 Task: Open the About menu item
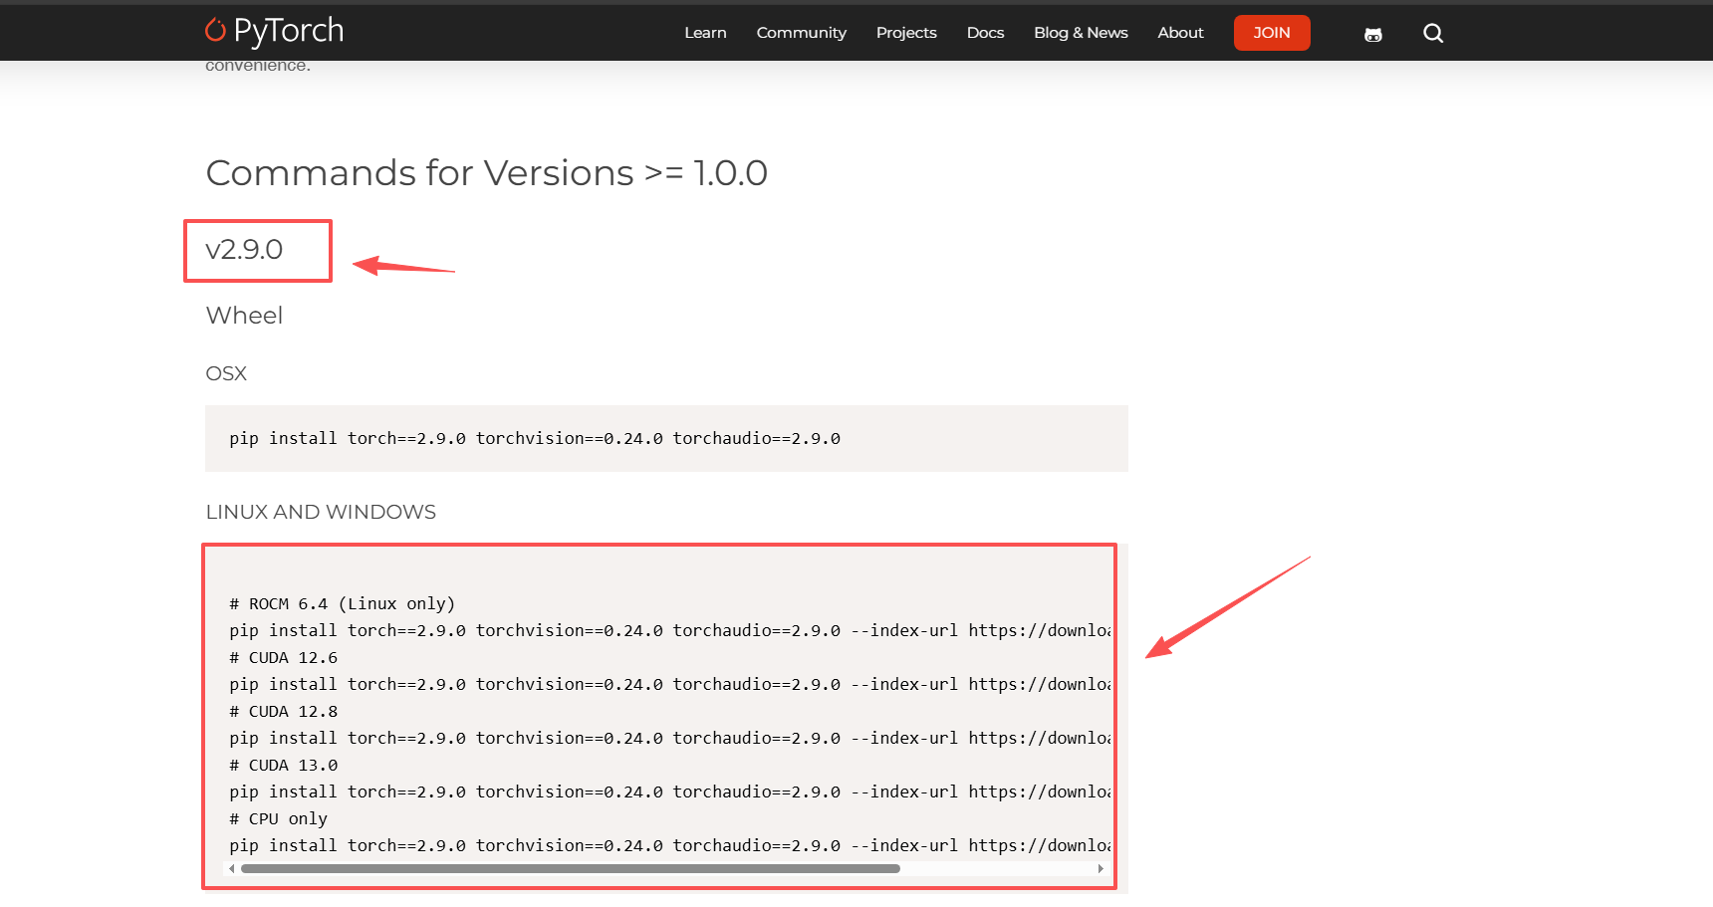1180,33
